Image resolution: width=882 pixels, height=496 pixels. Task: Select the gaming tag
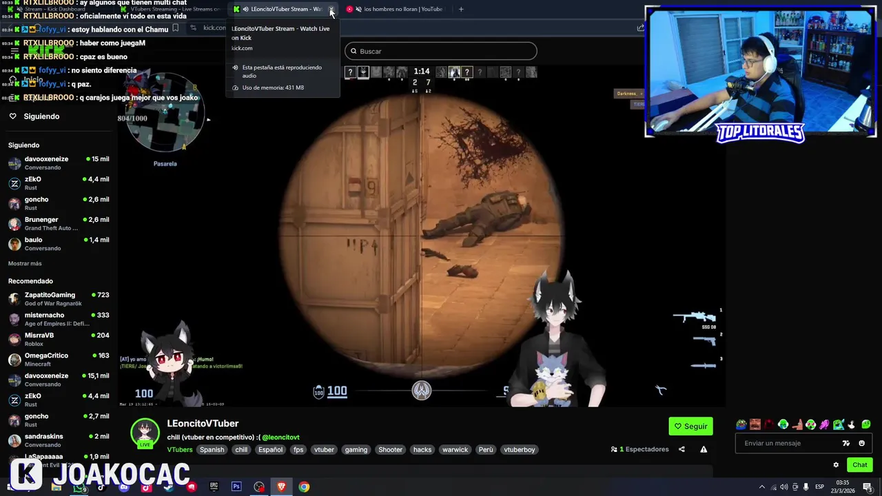(x=356, y=449)
